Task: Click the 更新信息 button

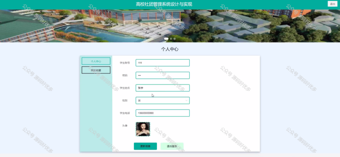Action: pyautogui.click(x=145, y=146)
